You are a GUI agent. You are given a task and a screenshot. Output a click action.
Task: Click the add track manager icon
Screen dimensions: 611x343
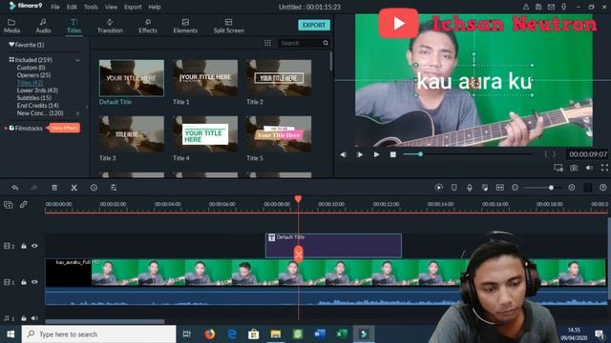[x=9, y=205]
